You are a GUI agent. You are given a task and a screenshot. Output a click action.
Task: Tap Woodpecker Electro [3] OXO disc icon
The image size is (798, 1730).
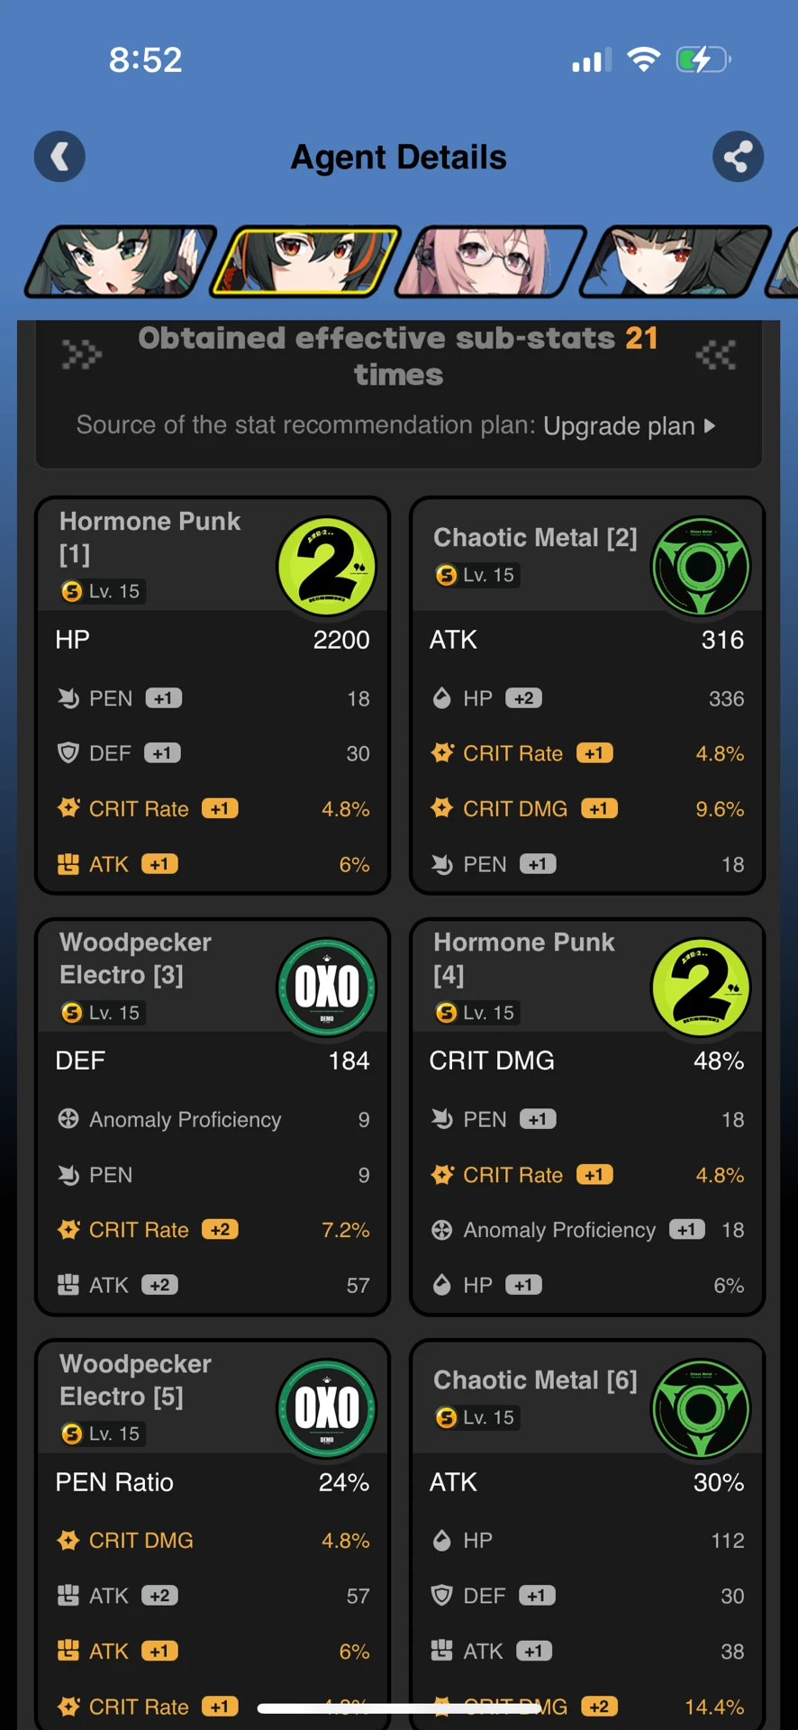pos(326,988)
